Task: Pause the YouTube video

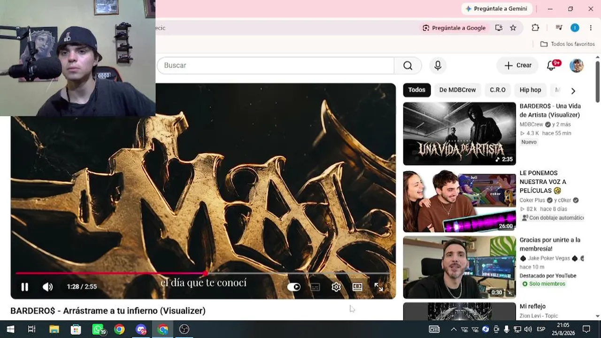Action: tap(25, 287)
